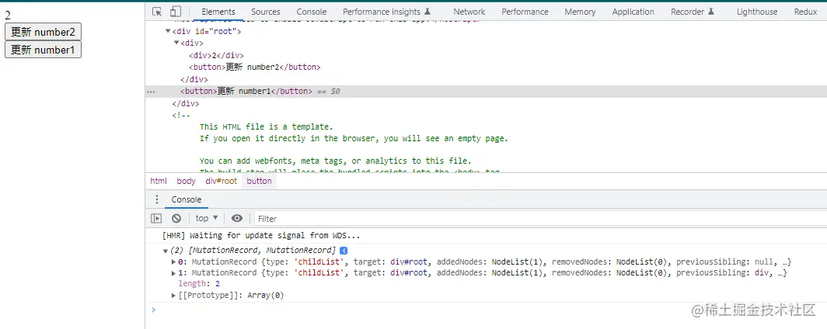Select the Console drawer tab
Viewport: 827px width, 329px height.
[187, 199]
